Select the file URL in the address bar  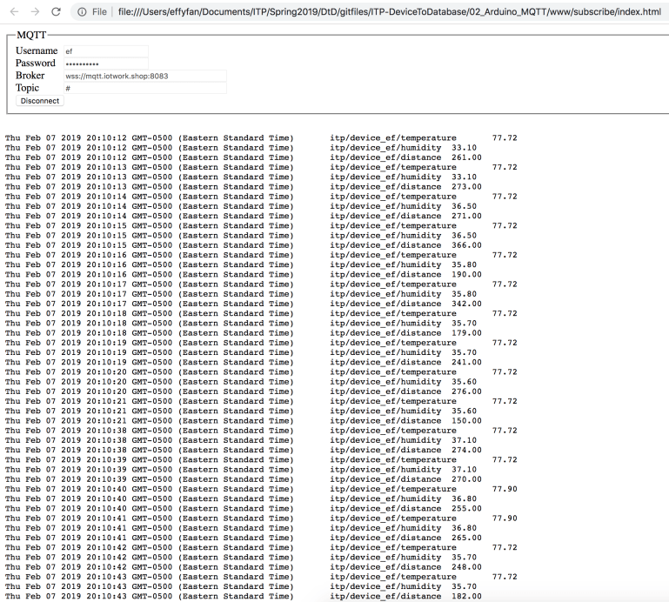[389, 12]
